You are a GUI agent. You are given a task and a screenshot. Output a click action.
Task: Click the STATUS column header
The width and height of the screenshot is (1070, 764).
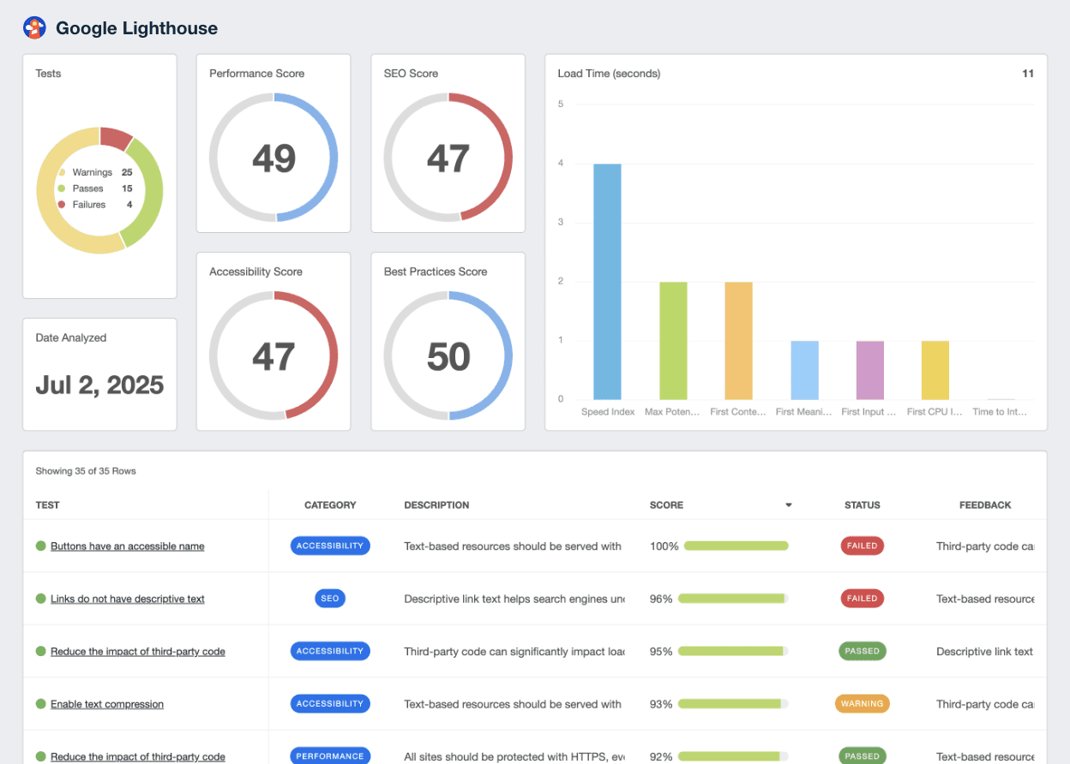click(x=862, y=504)
